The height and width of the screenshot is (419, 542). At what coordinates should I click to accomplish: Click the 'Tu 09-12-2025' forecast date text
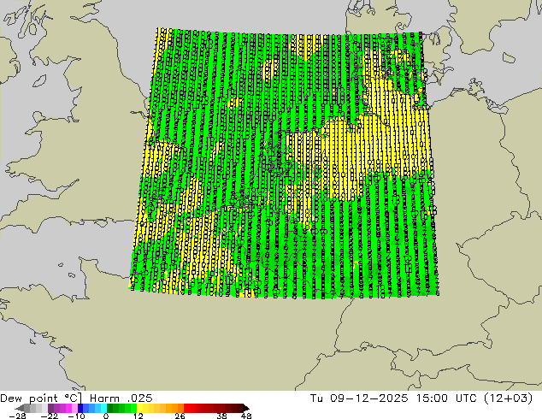tap(359, 398)
